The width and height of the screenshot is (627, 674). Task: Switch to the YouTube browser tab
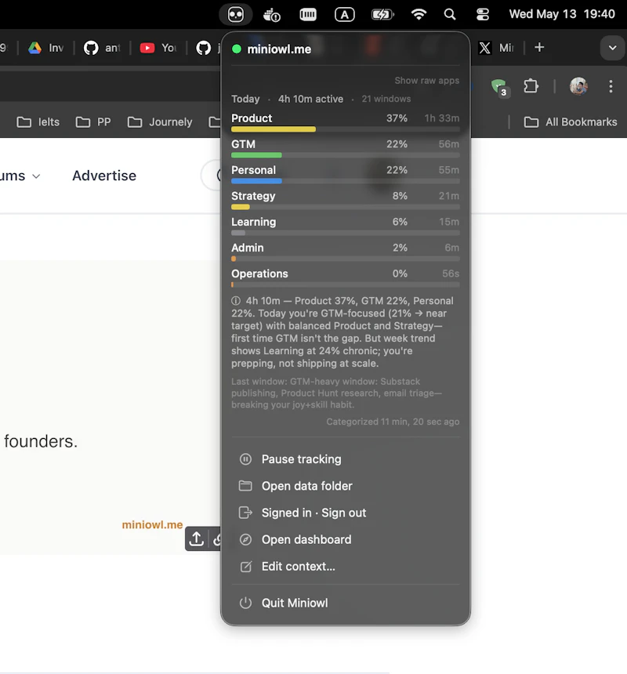pyautogui.click(x=158, y=48)
